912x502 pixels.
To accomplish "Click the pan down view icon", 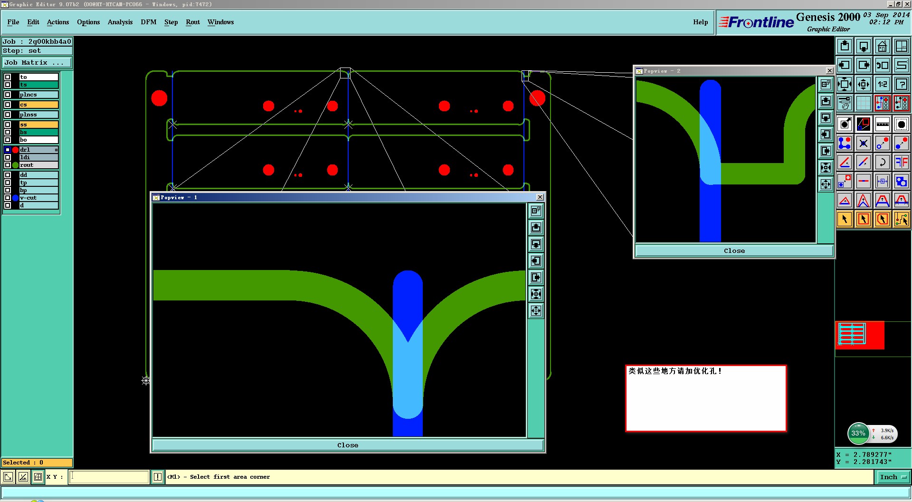I will tap(864, 46).
